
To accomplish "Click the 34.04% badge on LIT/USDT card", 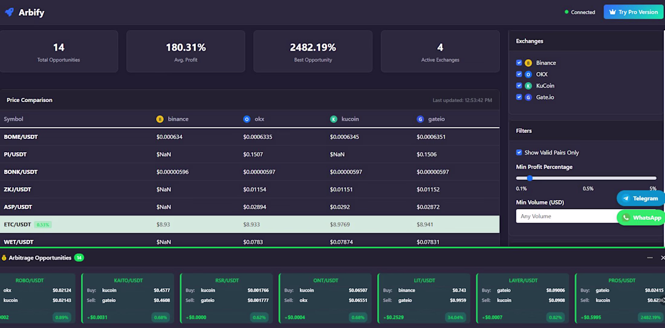I will [x=455, y=317].
